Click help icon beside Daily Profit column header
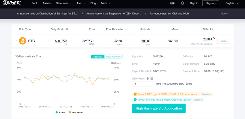Screen dimensions: 245x119 click(x=67, y=29)
